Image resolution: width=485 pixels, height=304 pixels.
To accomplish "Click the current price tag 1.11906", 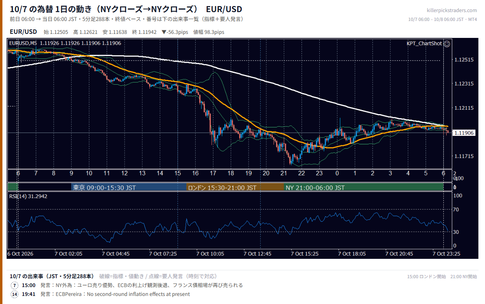I will [x=464, y=133].
